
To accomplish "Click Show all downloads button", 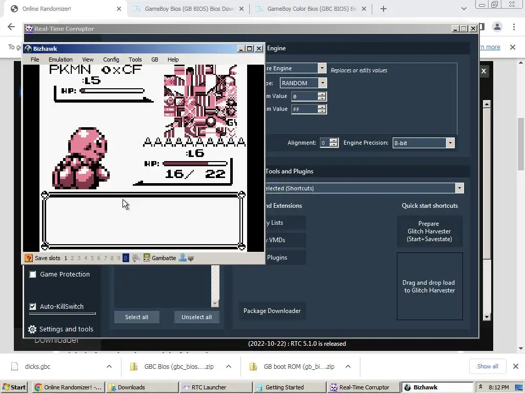I will click(x=488, y=366).
